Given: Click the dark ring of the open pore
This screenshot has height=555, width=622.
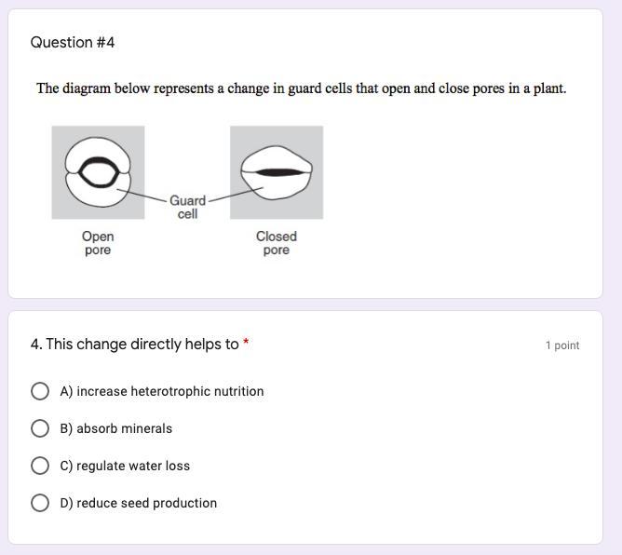Looking at the screenshot, I should point(82,172).
